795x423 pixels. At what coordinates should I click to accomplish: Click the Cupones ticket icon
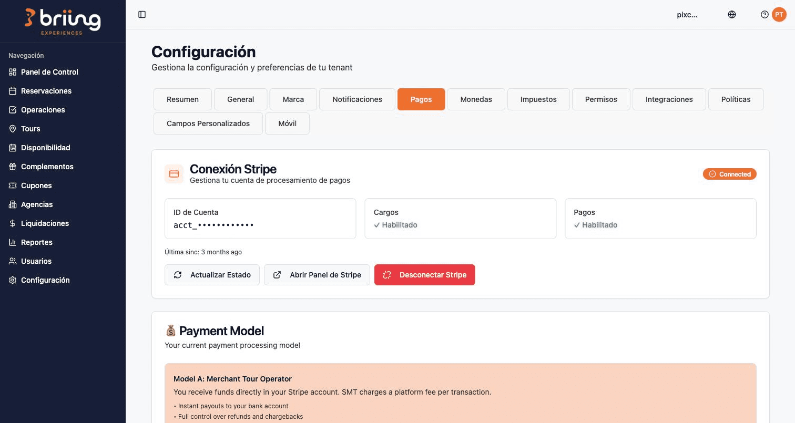coord(13,185)
